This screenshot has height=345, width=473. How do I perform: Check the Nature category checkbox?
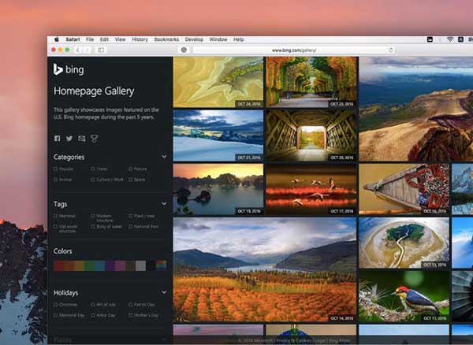click(130, 169)
